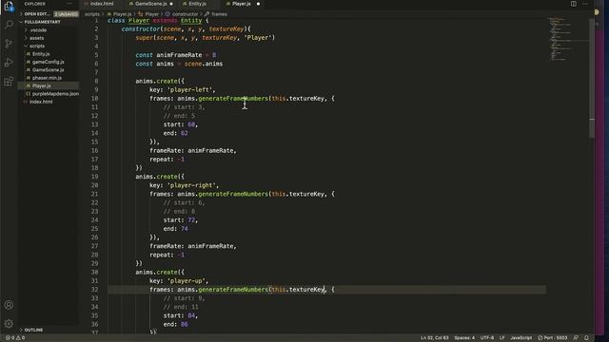The width and height of the screenshot is (609, 342).
Task: Open the Explorer view in activity bar
Action: [9, 7]
